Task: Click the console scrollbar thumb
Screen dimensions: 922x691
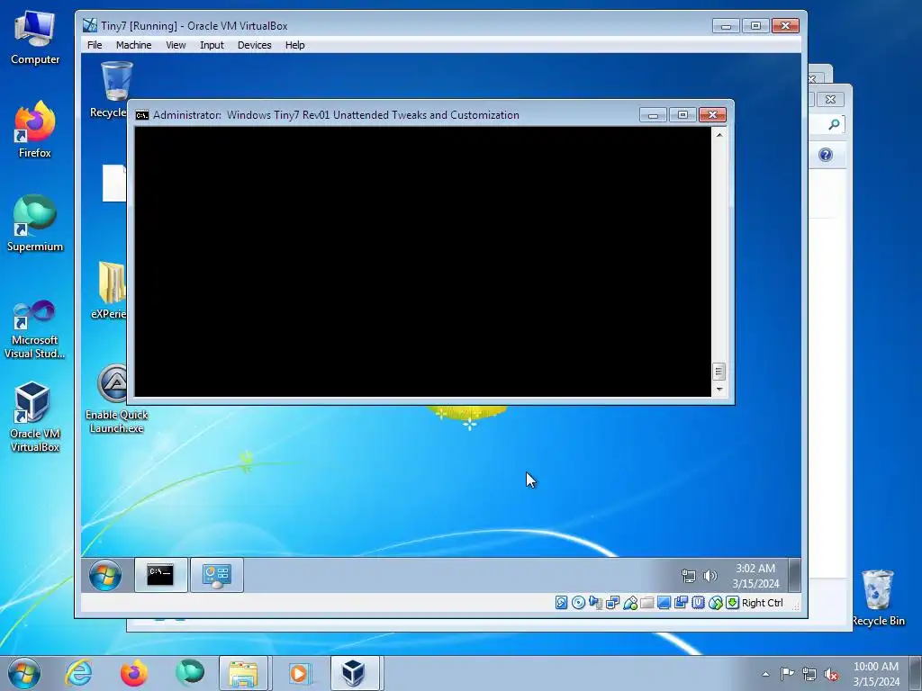Action: (719, 372)
